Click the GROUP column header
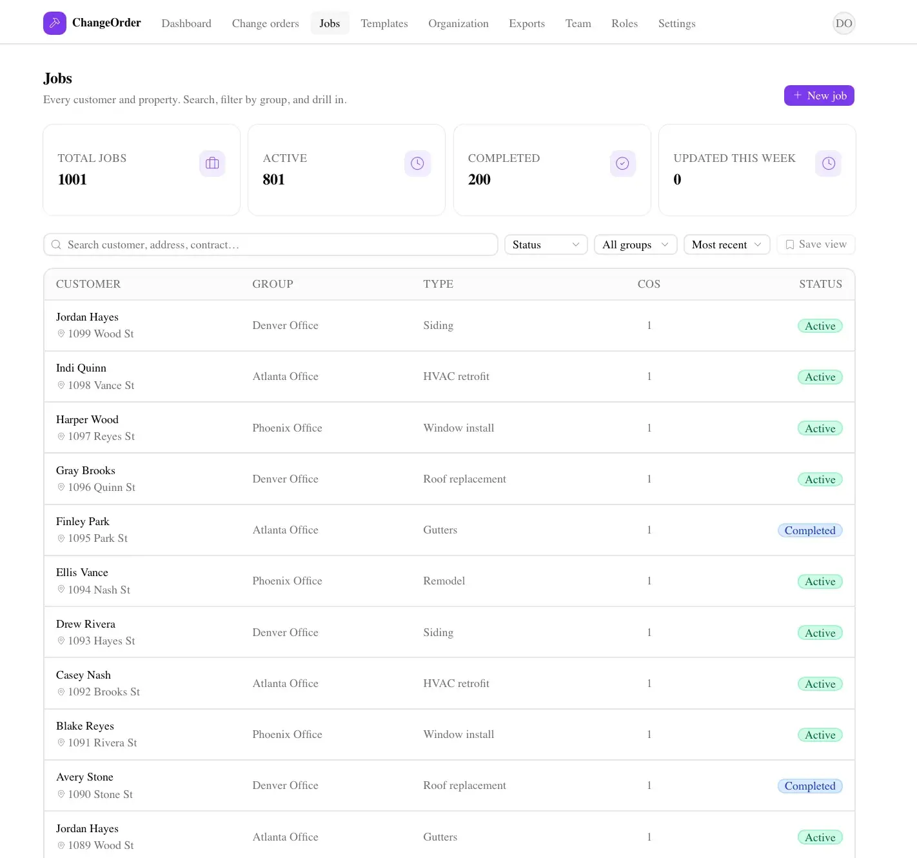This screenshot has width=917, height=858. tap(273, 284)
